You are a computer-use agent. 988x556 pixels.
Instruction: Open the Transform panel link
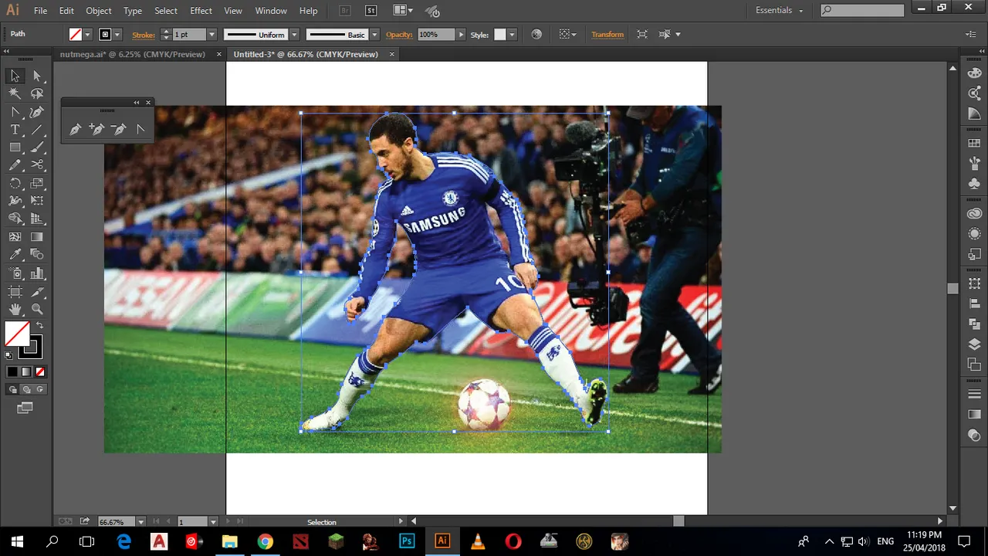pos(607,35)
